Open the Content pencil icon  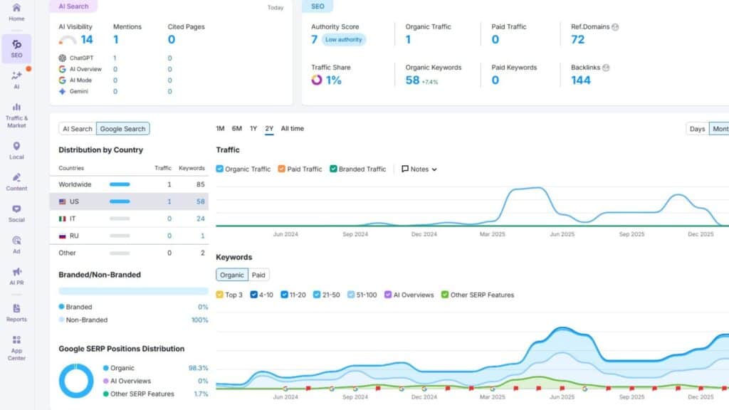[16, 181]
